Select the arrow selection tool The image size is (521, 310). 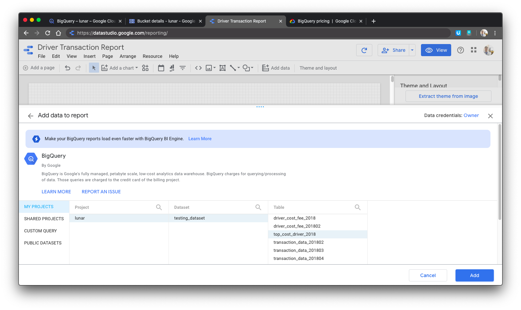94,68
